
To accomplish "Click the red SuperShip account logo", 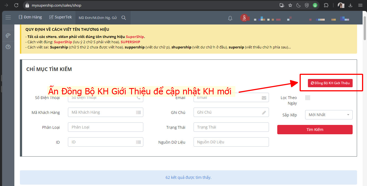I will [245, 18].
